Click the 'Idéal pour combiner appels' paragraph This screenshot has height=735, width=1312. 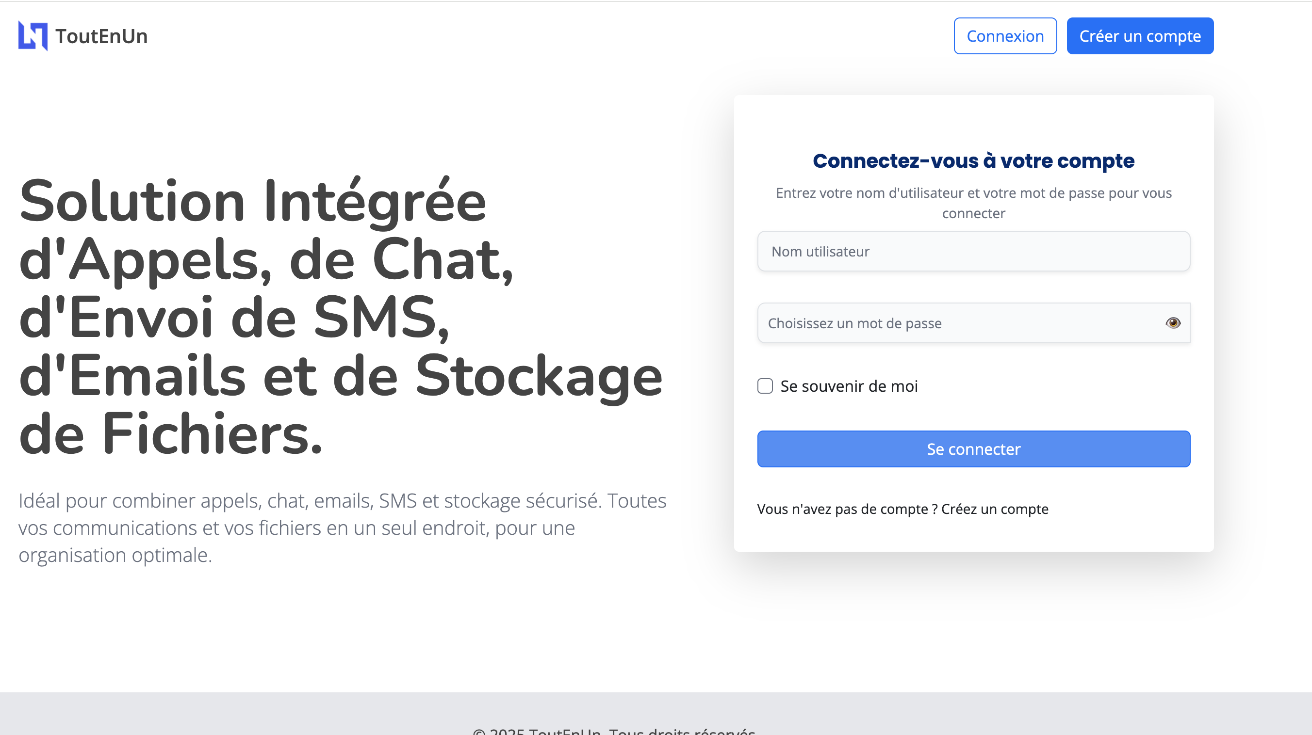[342, 528]
